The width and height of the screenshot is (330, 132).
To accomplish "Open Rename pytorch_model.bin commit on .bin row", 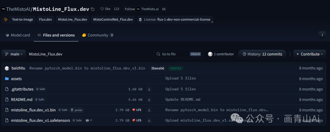I will point(217,110).
